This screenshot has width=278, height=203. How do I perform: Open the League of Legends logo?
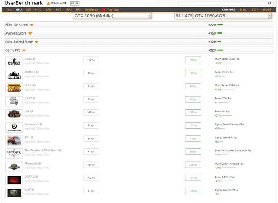14,114
